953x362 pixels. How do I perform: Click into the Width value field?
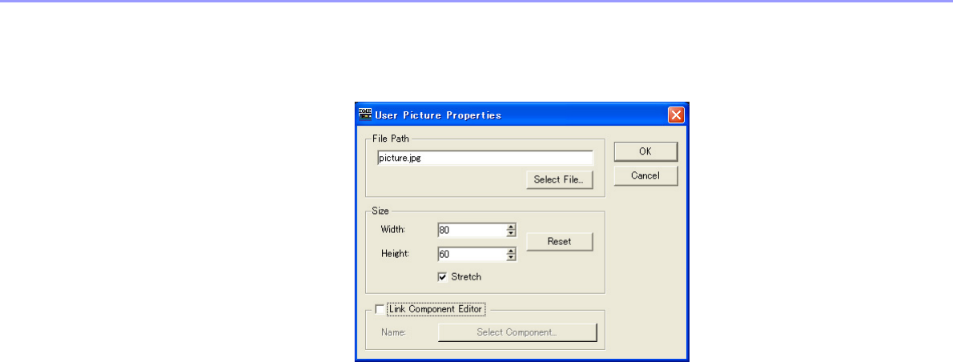[x=472, y=230]
